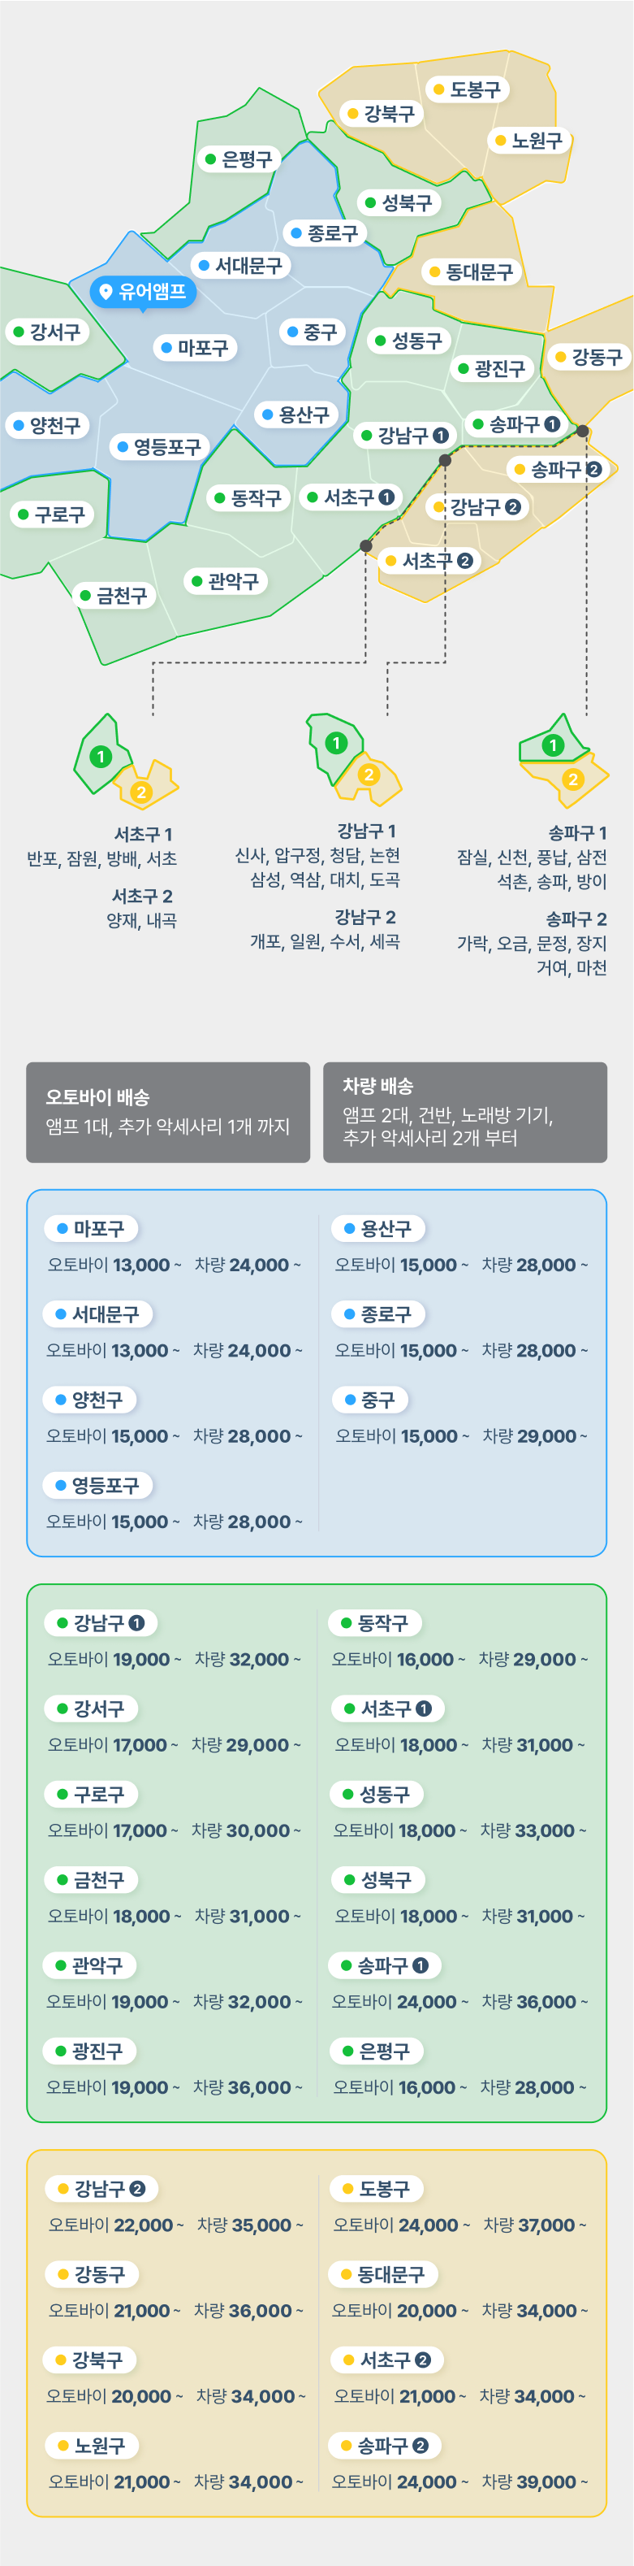Click the 강서구 map label
This screenshot has height=2566, width=634.
click(x=45, y=332)
